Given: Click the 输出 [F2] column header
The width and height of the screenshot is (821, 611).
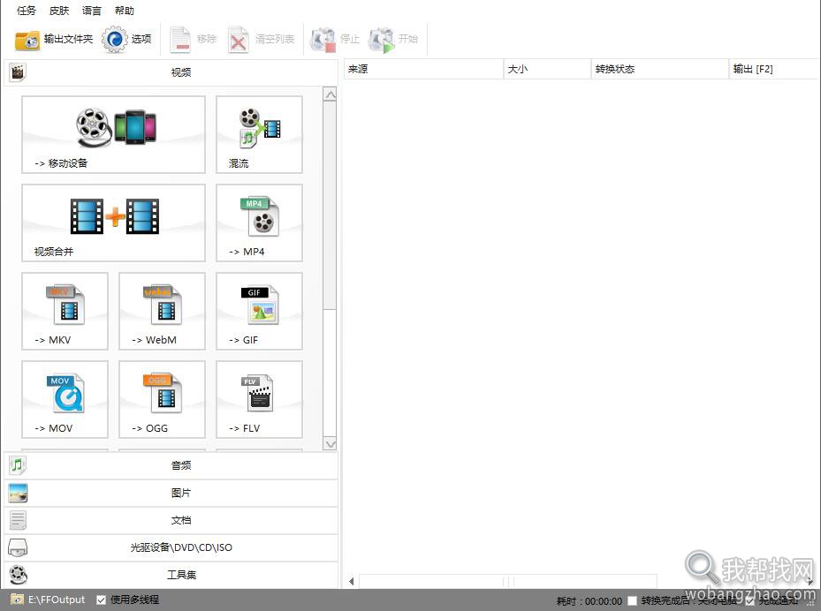Looking at the screenshot, I should pos(773,69).
